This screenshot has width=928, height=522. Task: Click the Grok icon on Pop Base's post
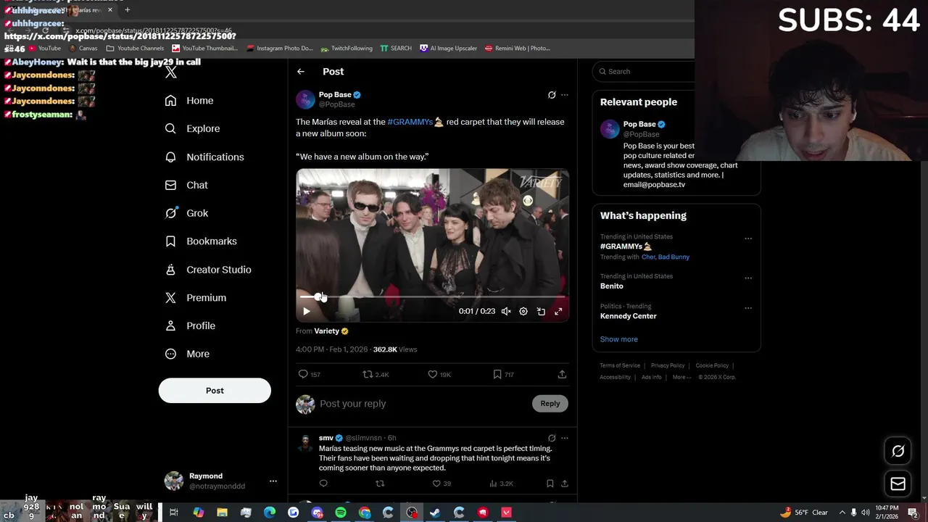point(552,95)
